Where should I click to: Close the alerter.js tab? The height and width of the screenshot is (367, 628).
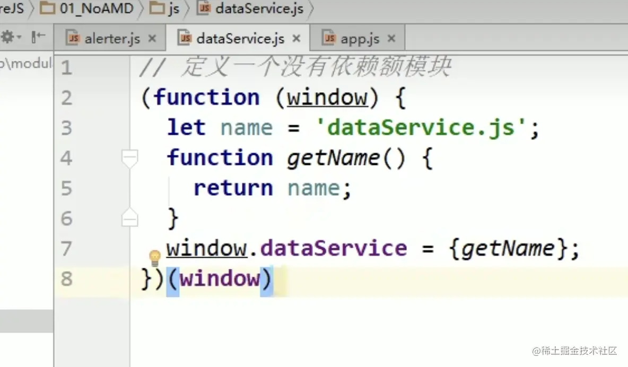152,39
